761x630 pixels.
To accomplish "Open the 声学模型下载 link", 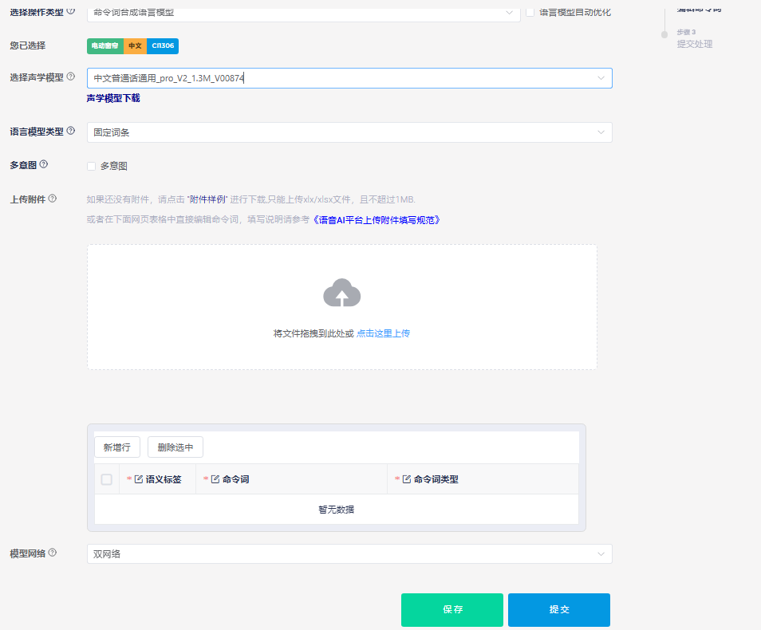I will click(112, 98).
